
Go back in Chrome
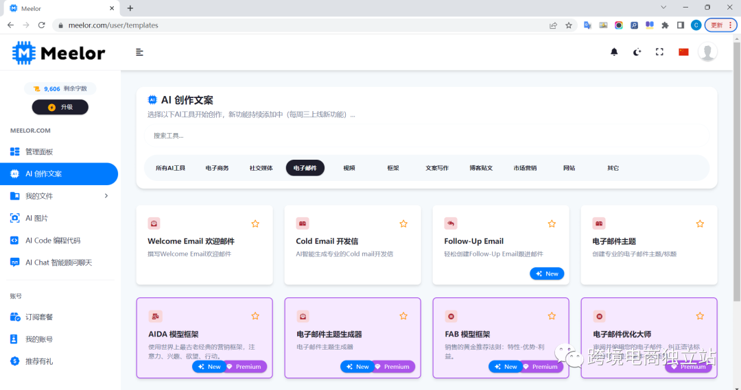tap(10, 25)
